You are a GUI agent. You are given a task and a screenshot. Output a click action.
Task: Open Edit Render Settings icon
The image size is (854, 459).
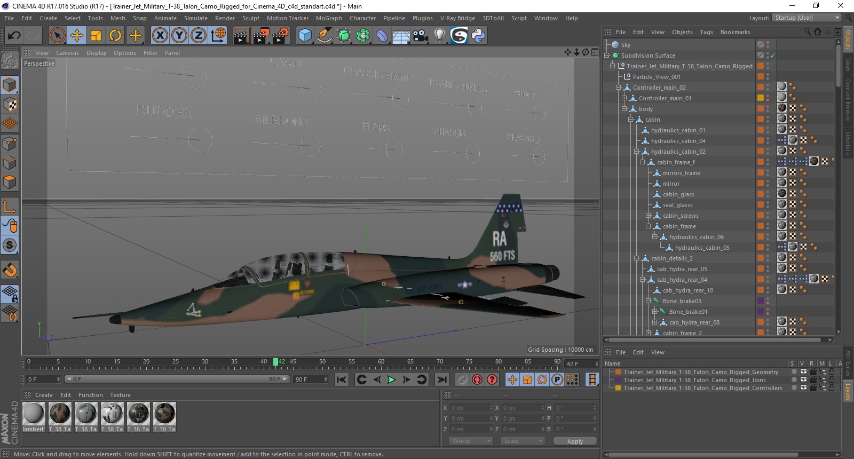(281, 36)
